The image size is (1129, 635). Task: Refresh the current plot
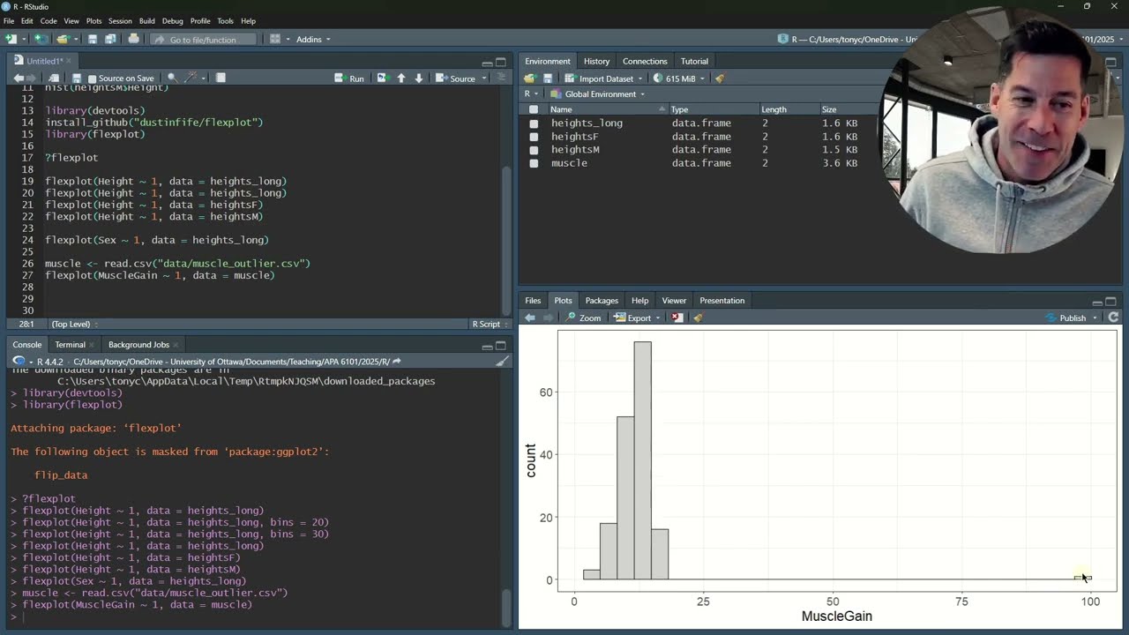(x=1113, y=317)
